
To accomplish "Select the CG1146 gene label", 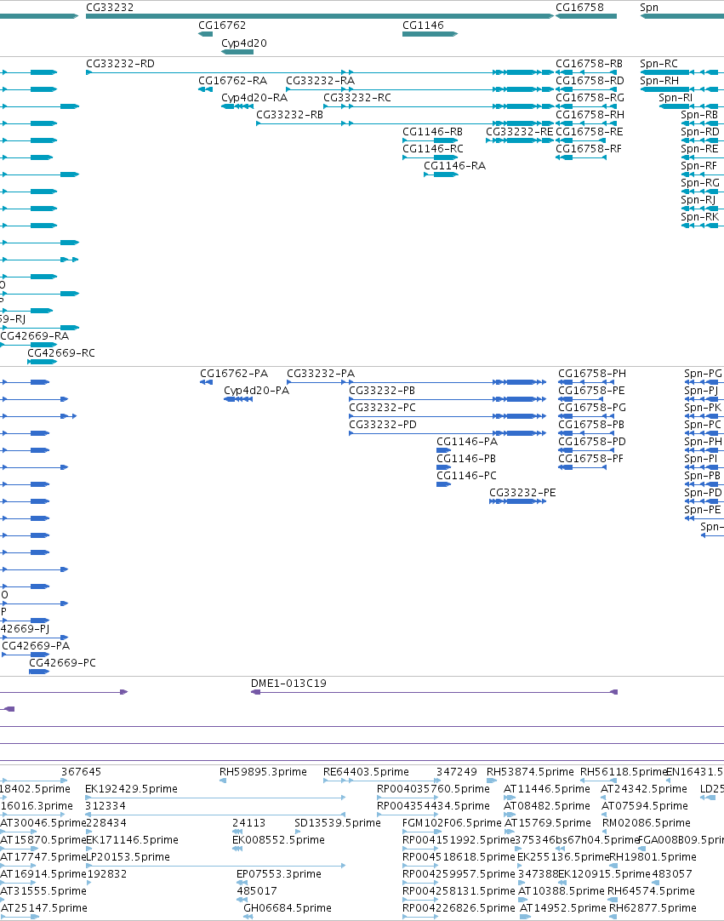I will 423,26.
